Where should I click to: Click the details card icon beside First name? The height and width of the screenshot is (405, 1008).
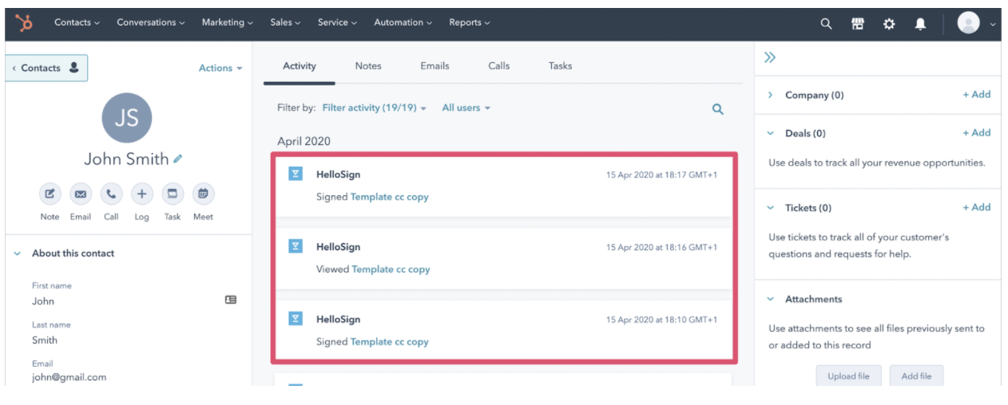click(231, 300)
